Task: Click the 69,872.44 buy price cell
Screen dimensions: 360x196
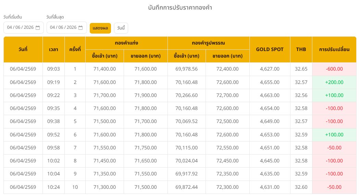Action: [186, 187]
